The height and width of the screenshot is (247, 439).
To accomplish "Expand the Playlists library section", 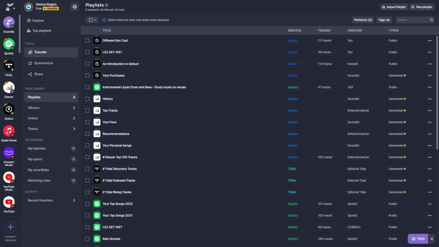I will click(74, 97).
